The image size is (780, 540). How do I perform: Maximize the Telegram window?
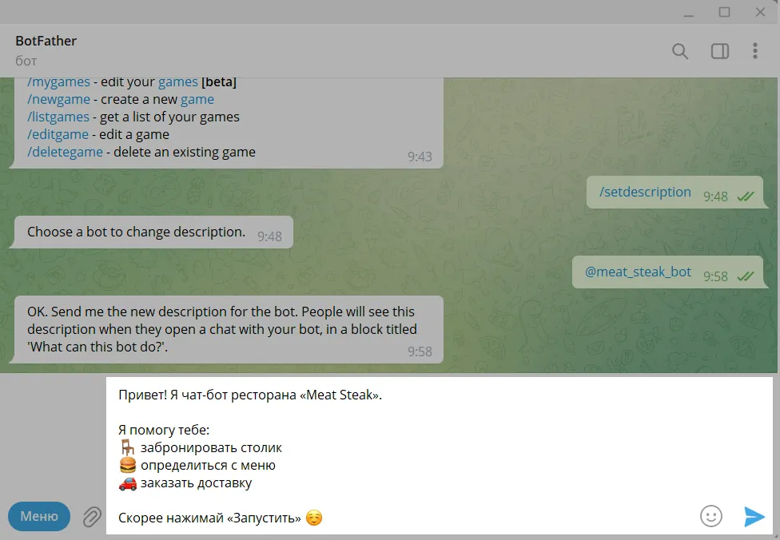pos(724,12)
